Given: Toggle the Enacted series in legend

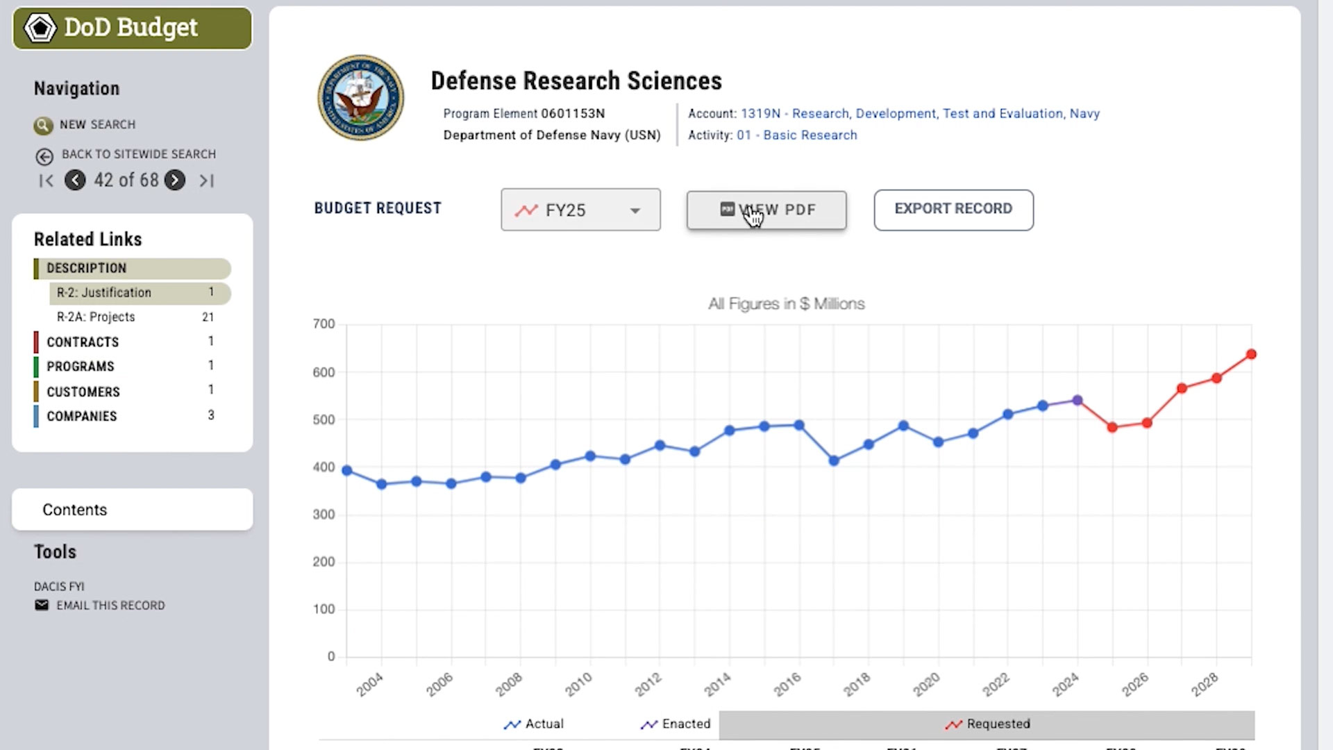Looking at the screenshot, I should [x=676, y=724].
